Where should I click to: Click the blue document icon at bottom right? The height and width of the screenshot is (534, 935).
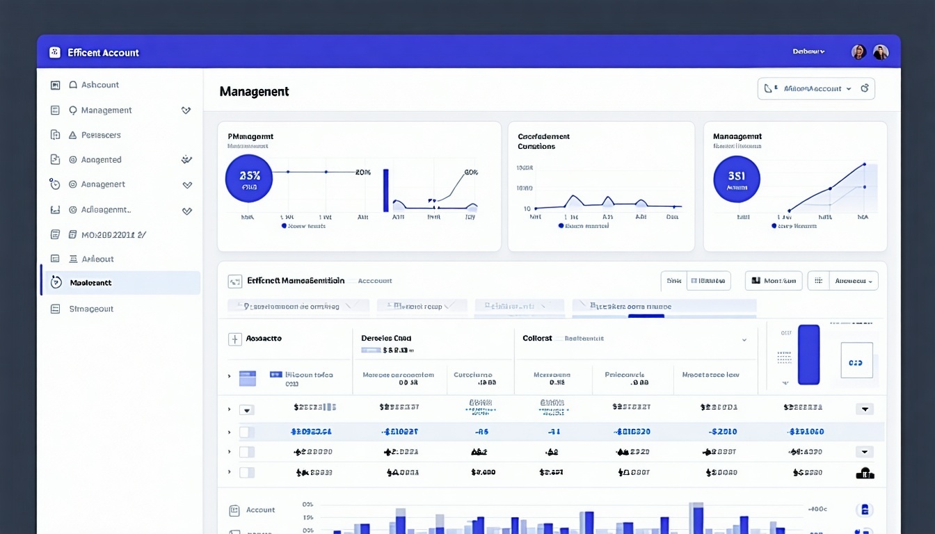(864, 509)
